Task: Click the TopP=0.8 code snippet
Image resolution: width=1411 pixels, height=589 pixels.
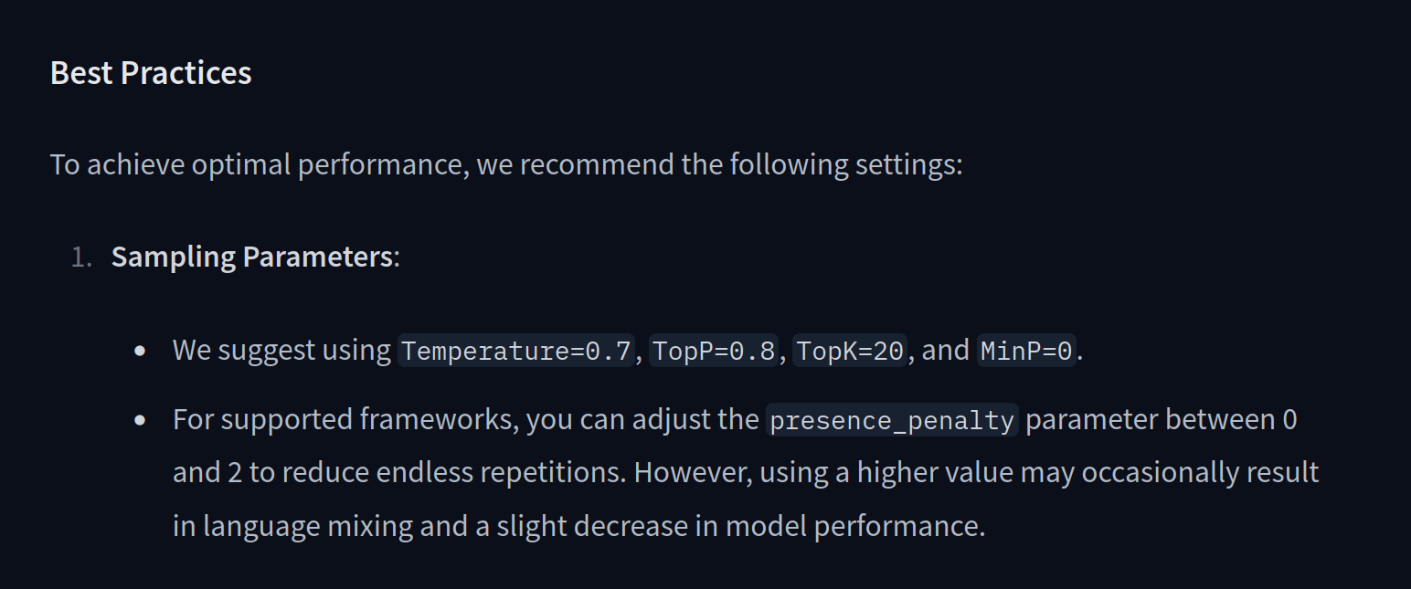Action: tap(714, 351)
